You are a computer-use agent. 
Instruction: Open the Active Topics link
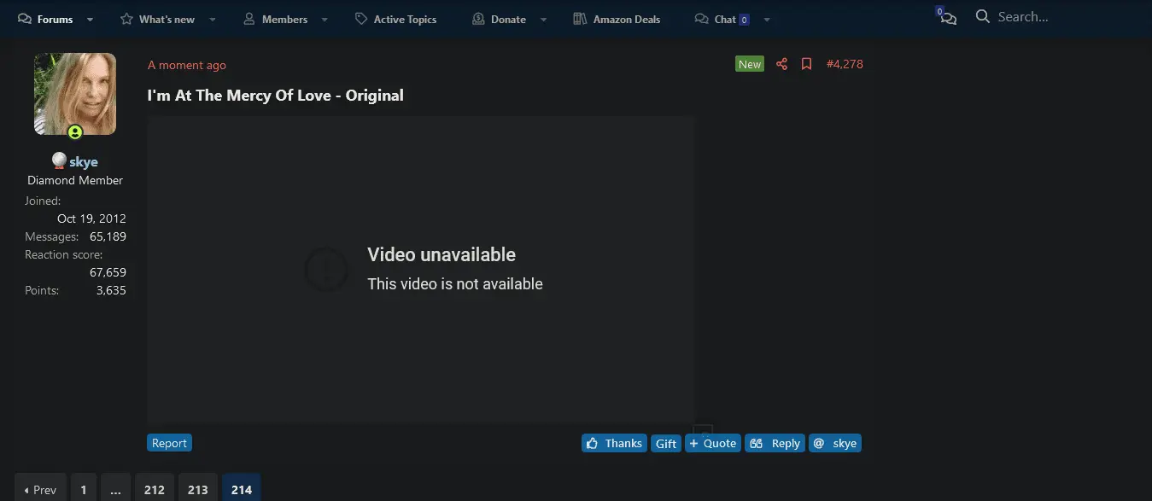396,19
